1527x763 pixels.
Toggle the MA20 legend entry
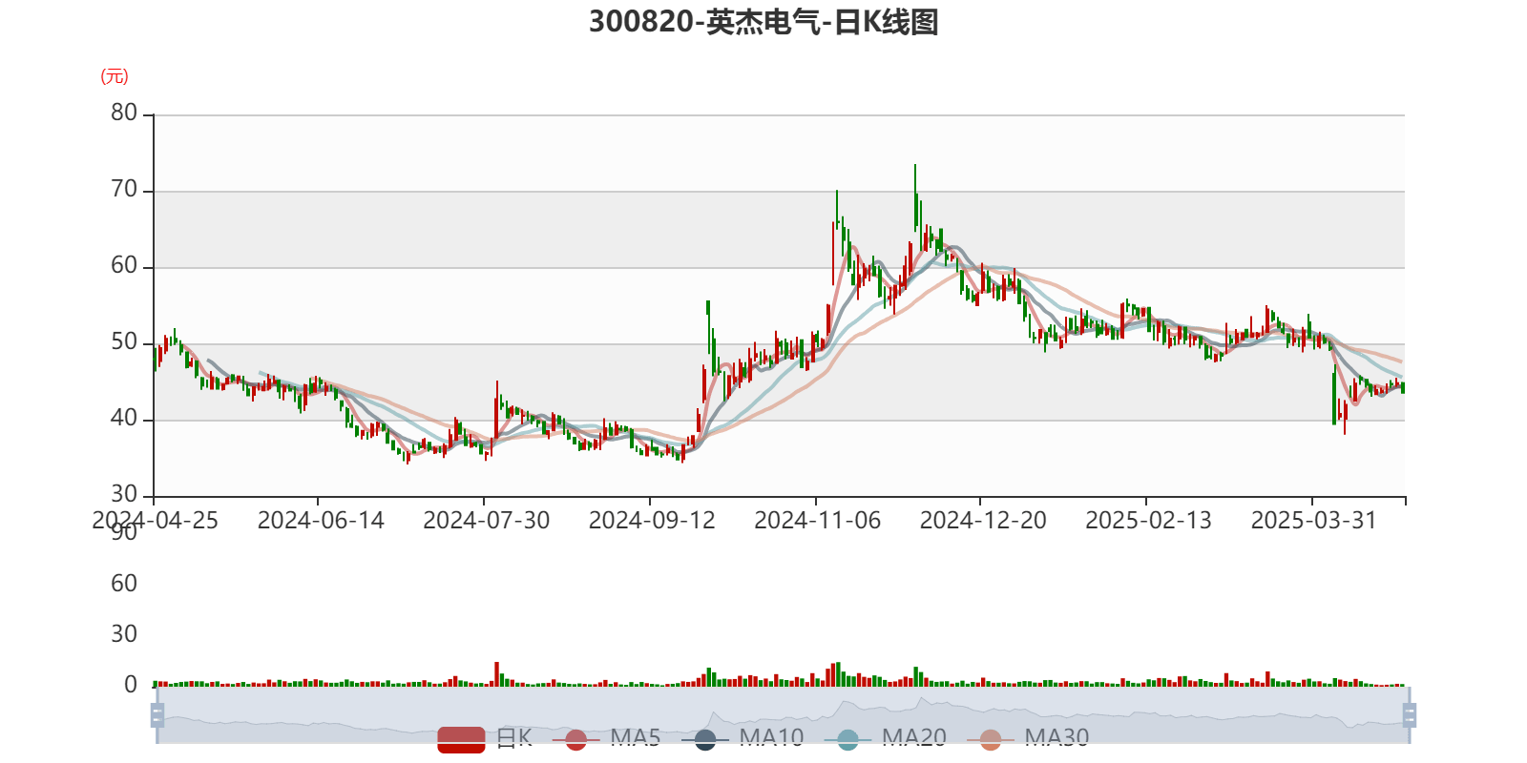[x=886, y=738]
